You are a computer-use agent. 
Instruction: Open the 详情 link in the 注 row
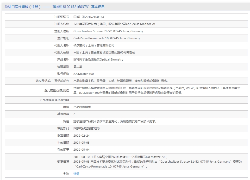point(76,174)
